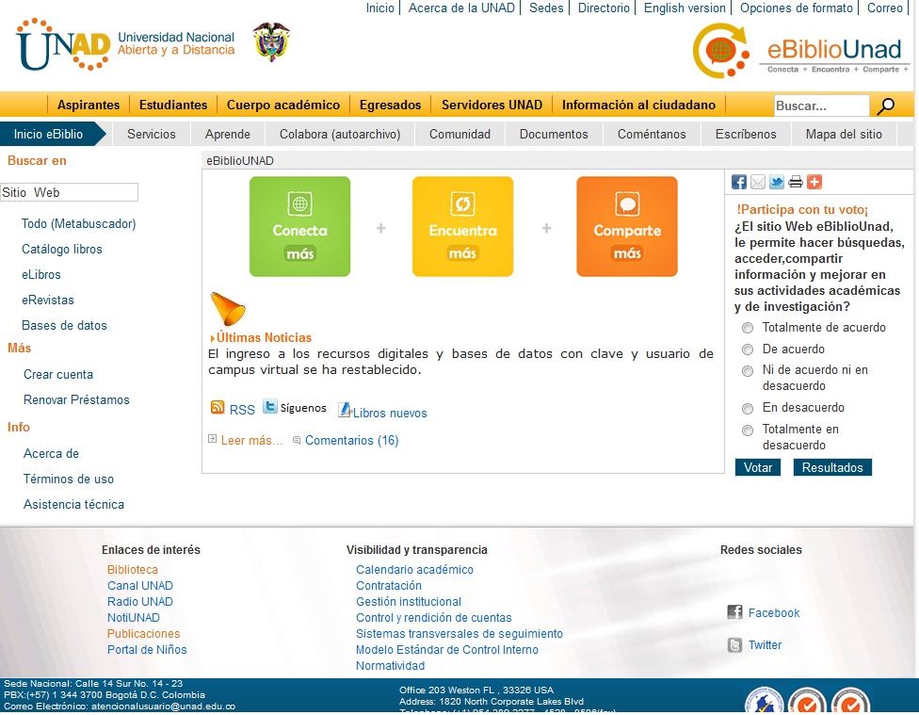Open the eLibros sidebar link
Screen dimensions: 919x715
(41, 274)
